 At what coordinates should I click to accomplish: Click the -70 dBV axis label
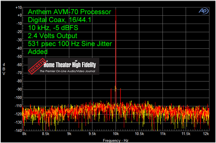pyautogui.click(x=19, y=73)
